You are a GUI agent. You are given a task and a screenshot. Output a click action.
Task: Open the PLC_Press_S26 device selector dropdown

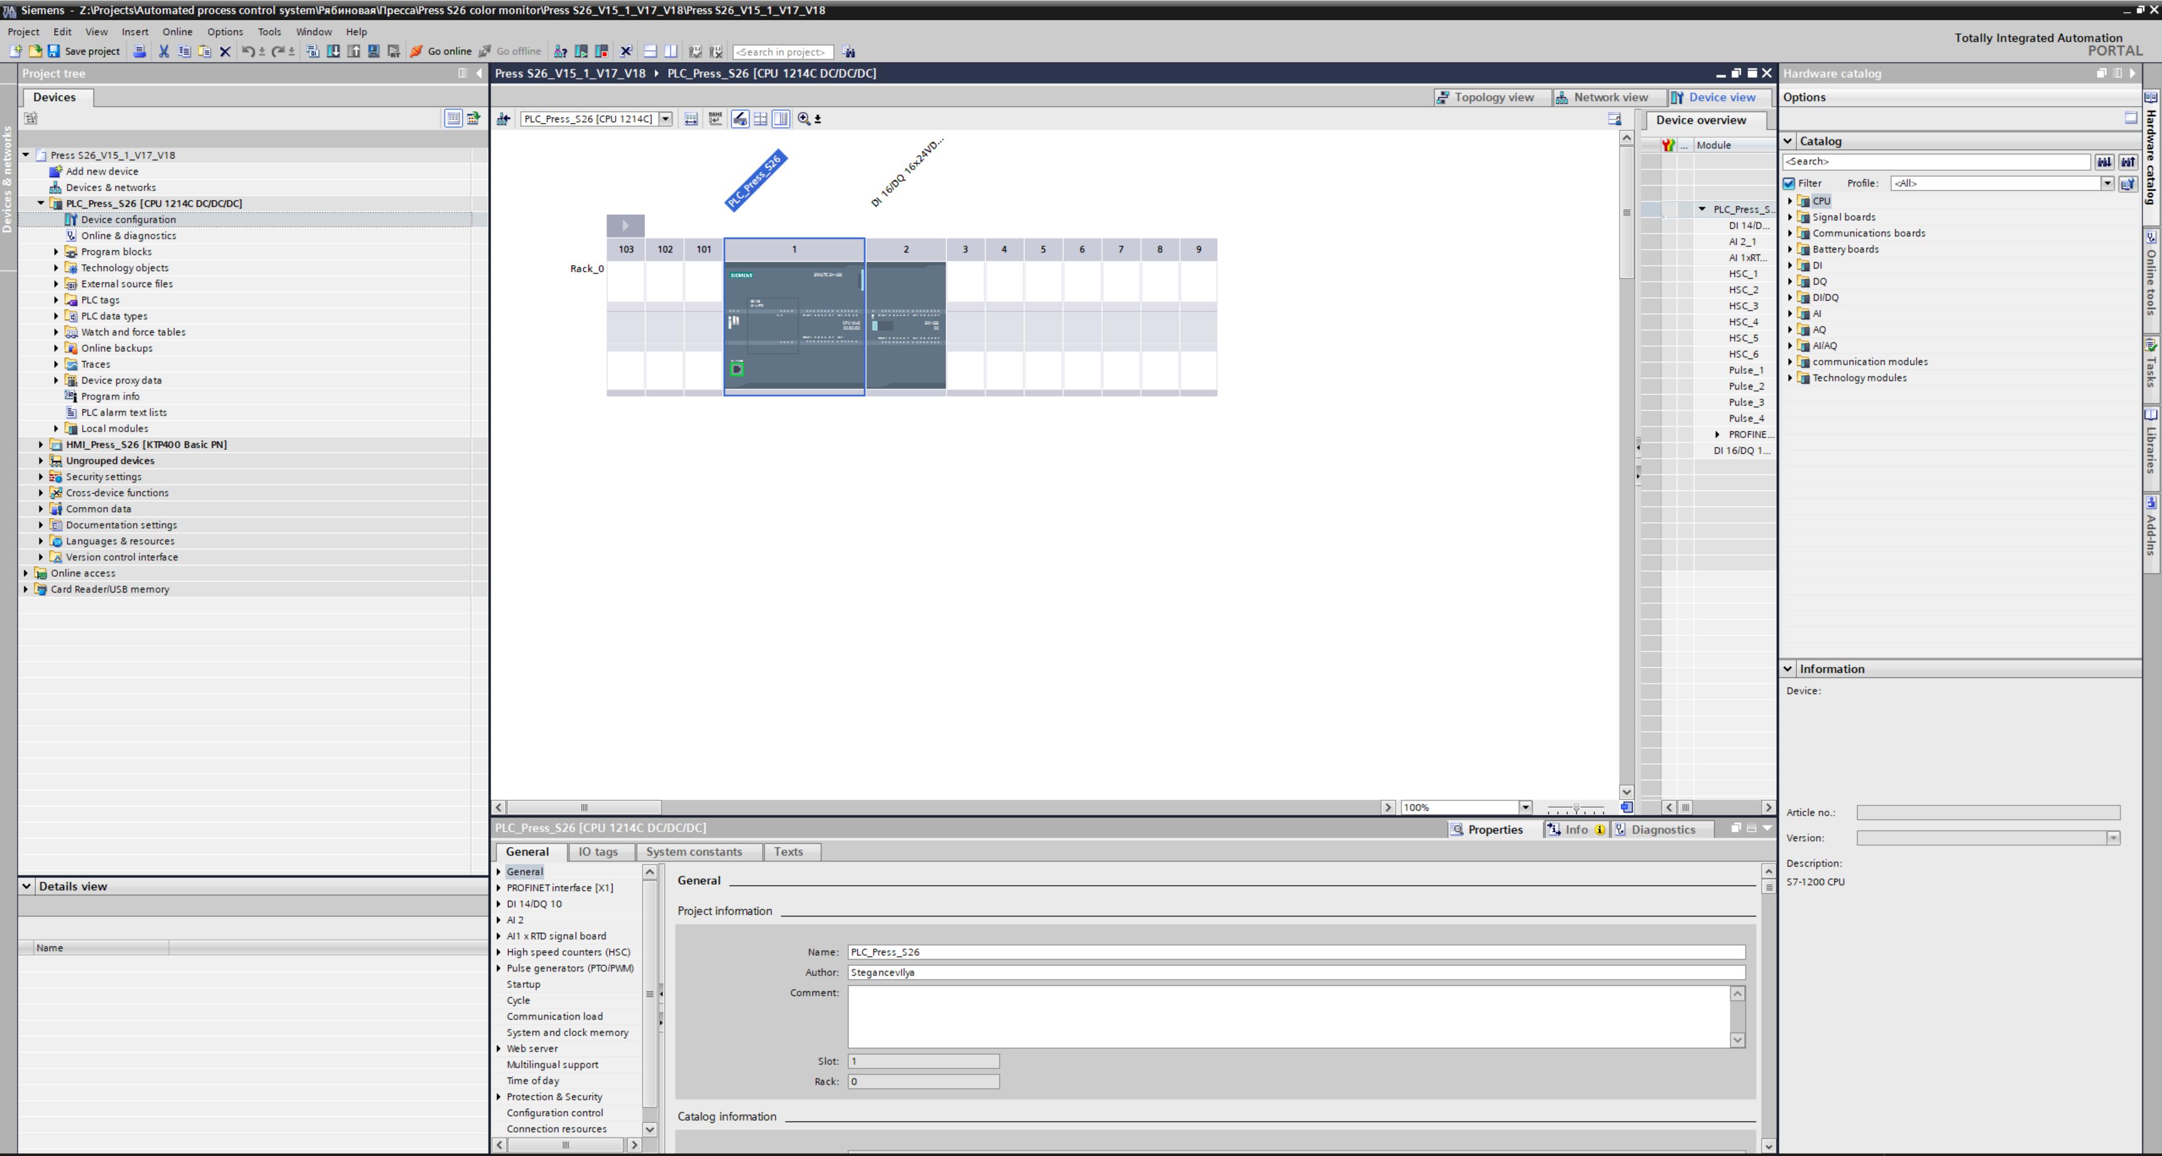665,119
